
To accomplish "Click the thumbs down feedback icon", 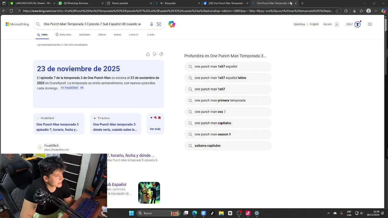I will 155,54.
